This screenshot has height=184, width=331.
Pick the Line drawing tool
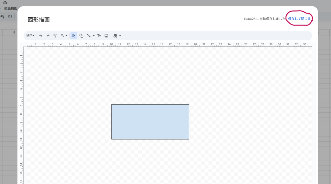pyautogui.click(x=89, y=36)
